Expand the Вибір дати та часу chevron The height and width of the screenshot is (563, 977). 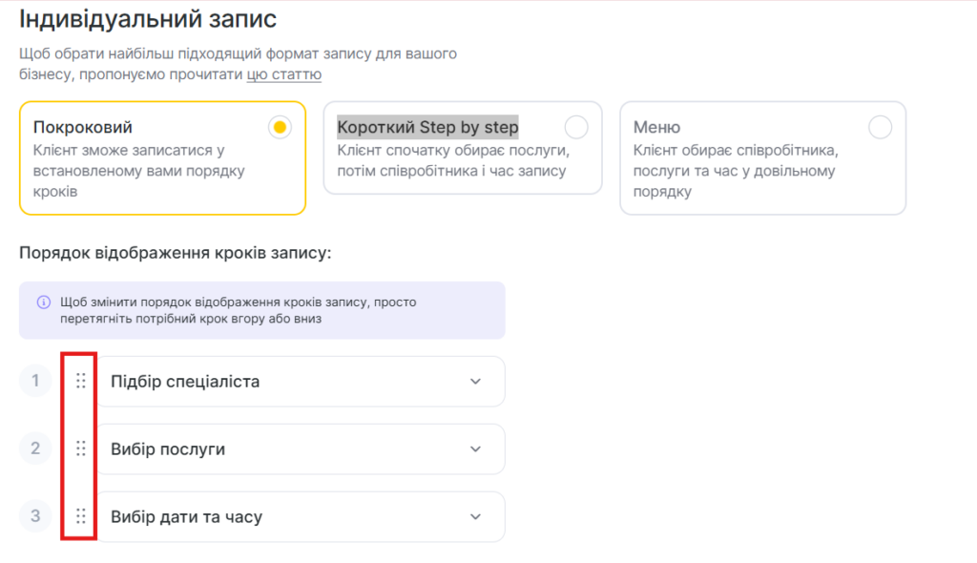(476, 517)
